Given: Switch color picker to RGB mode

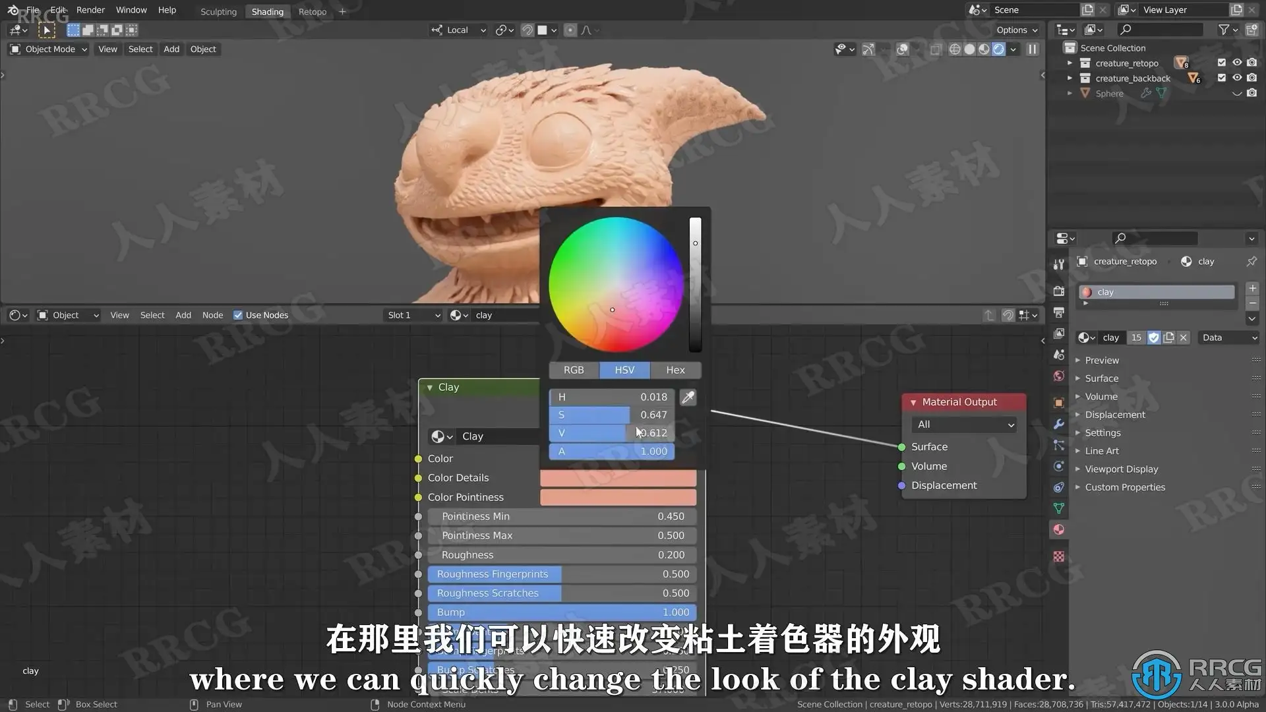Looking at the screenshot, I should coord(574,370).
